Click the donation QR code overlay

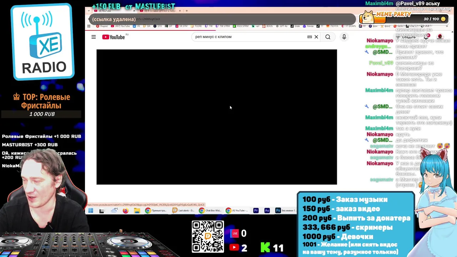pyautogui.click(x=208, y=237)
